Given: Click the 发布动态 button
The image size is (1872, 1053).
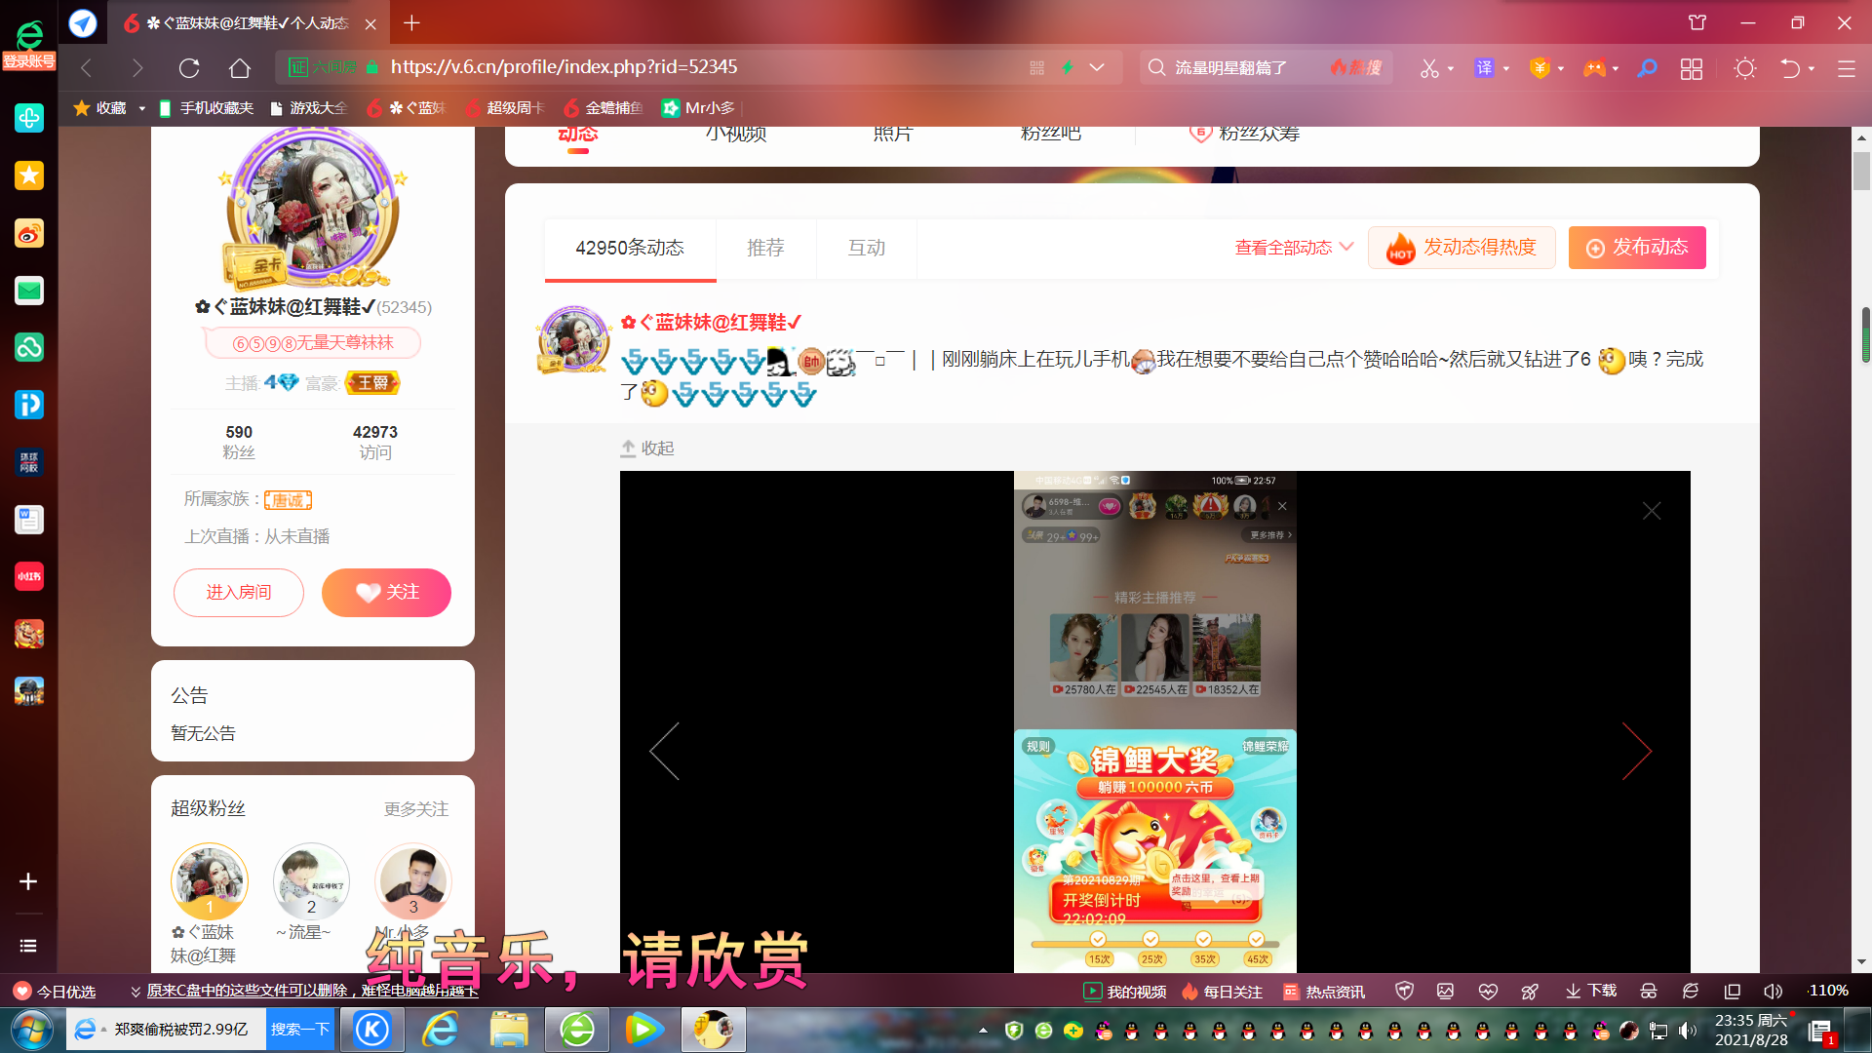Looking at the screenshot, I should [1637, 248].
